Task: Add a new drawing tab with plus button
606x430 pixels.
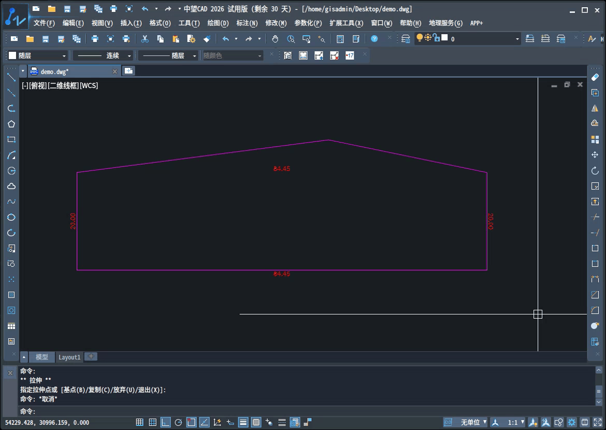Action: tap(128, 71)
